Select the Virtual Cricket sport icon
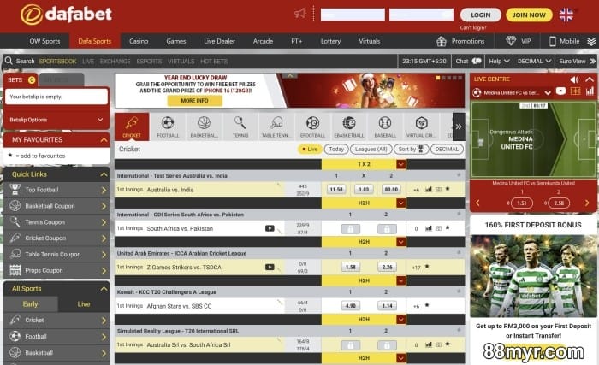 click(421, 127)
